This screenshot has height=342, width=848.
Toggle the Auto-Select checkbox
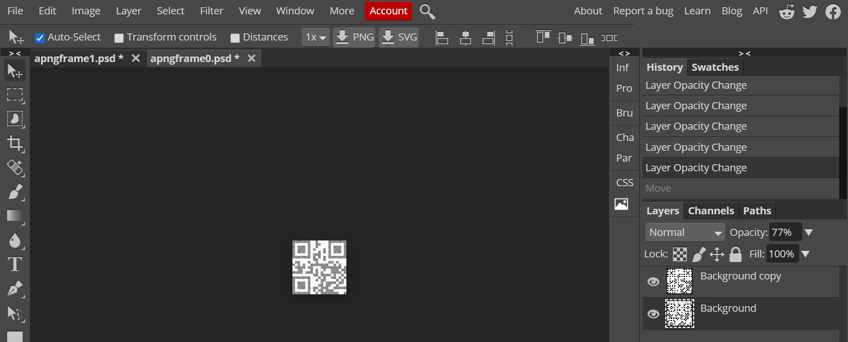point(40,38)
